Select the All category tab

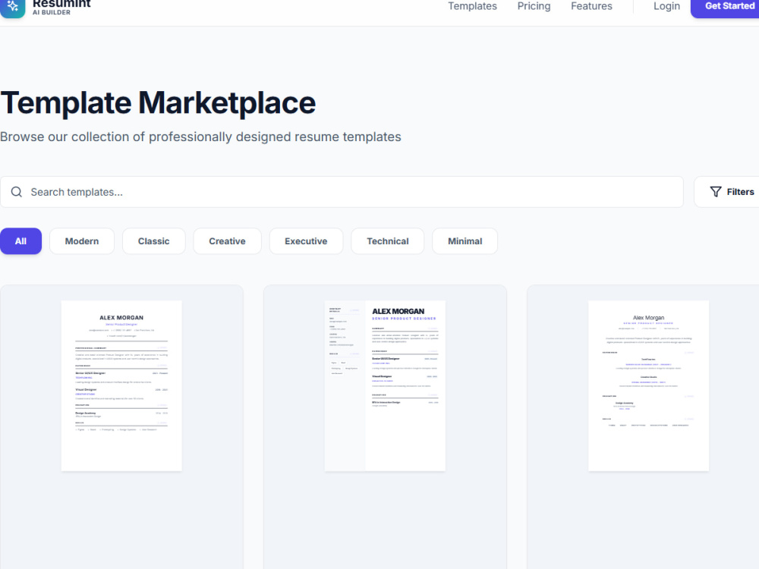tap(20, 241)
